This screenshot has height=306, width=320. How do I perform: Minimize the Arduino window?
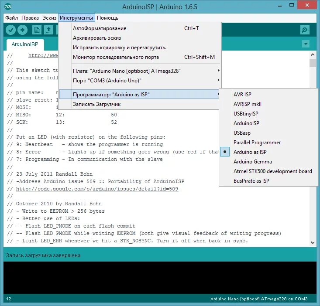tap(280, 6)
